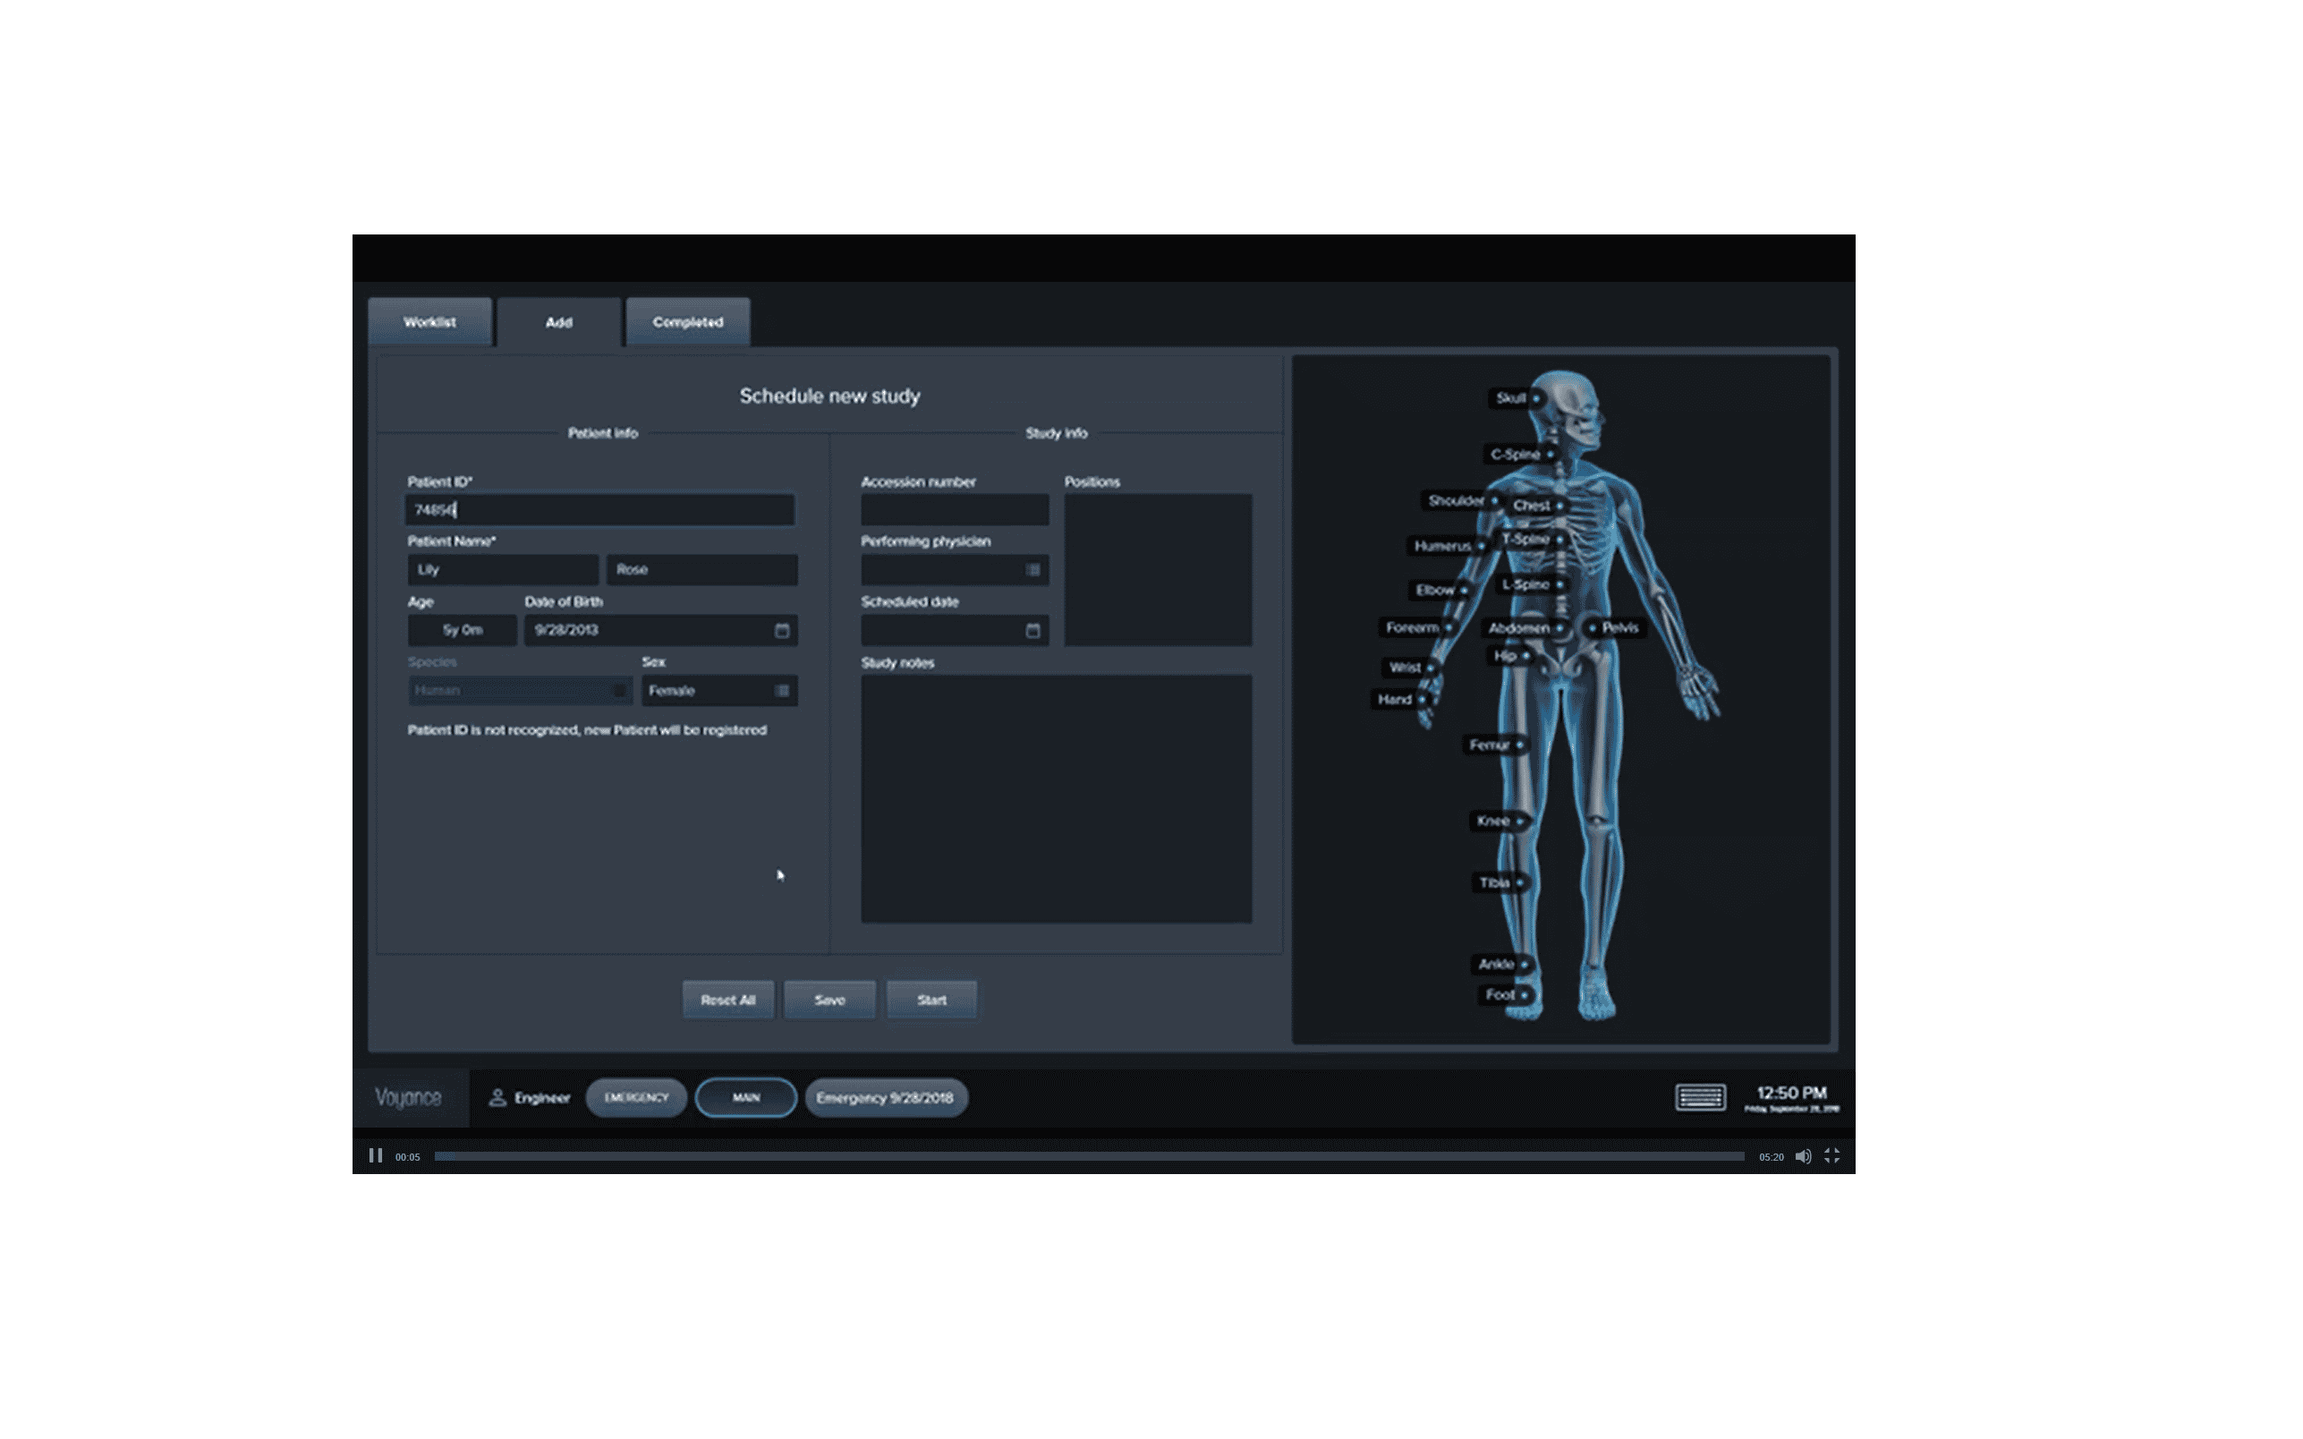Exit fullscreen video mode

point(1832,1156)
